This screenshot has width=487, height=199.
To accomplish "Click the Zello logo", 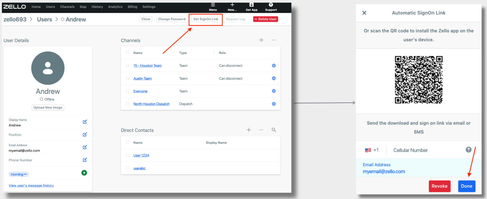I will (14, 7).
